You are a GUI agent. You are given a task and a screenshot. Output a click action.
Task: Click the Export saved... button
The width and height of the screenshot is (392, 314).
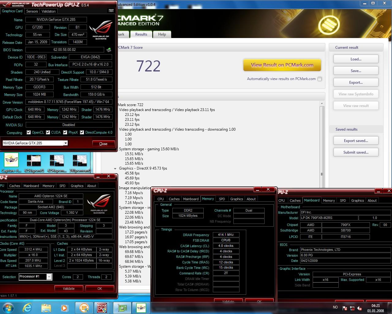pos(356,141)
